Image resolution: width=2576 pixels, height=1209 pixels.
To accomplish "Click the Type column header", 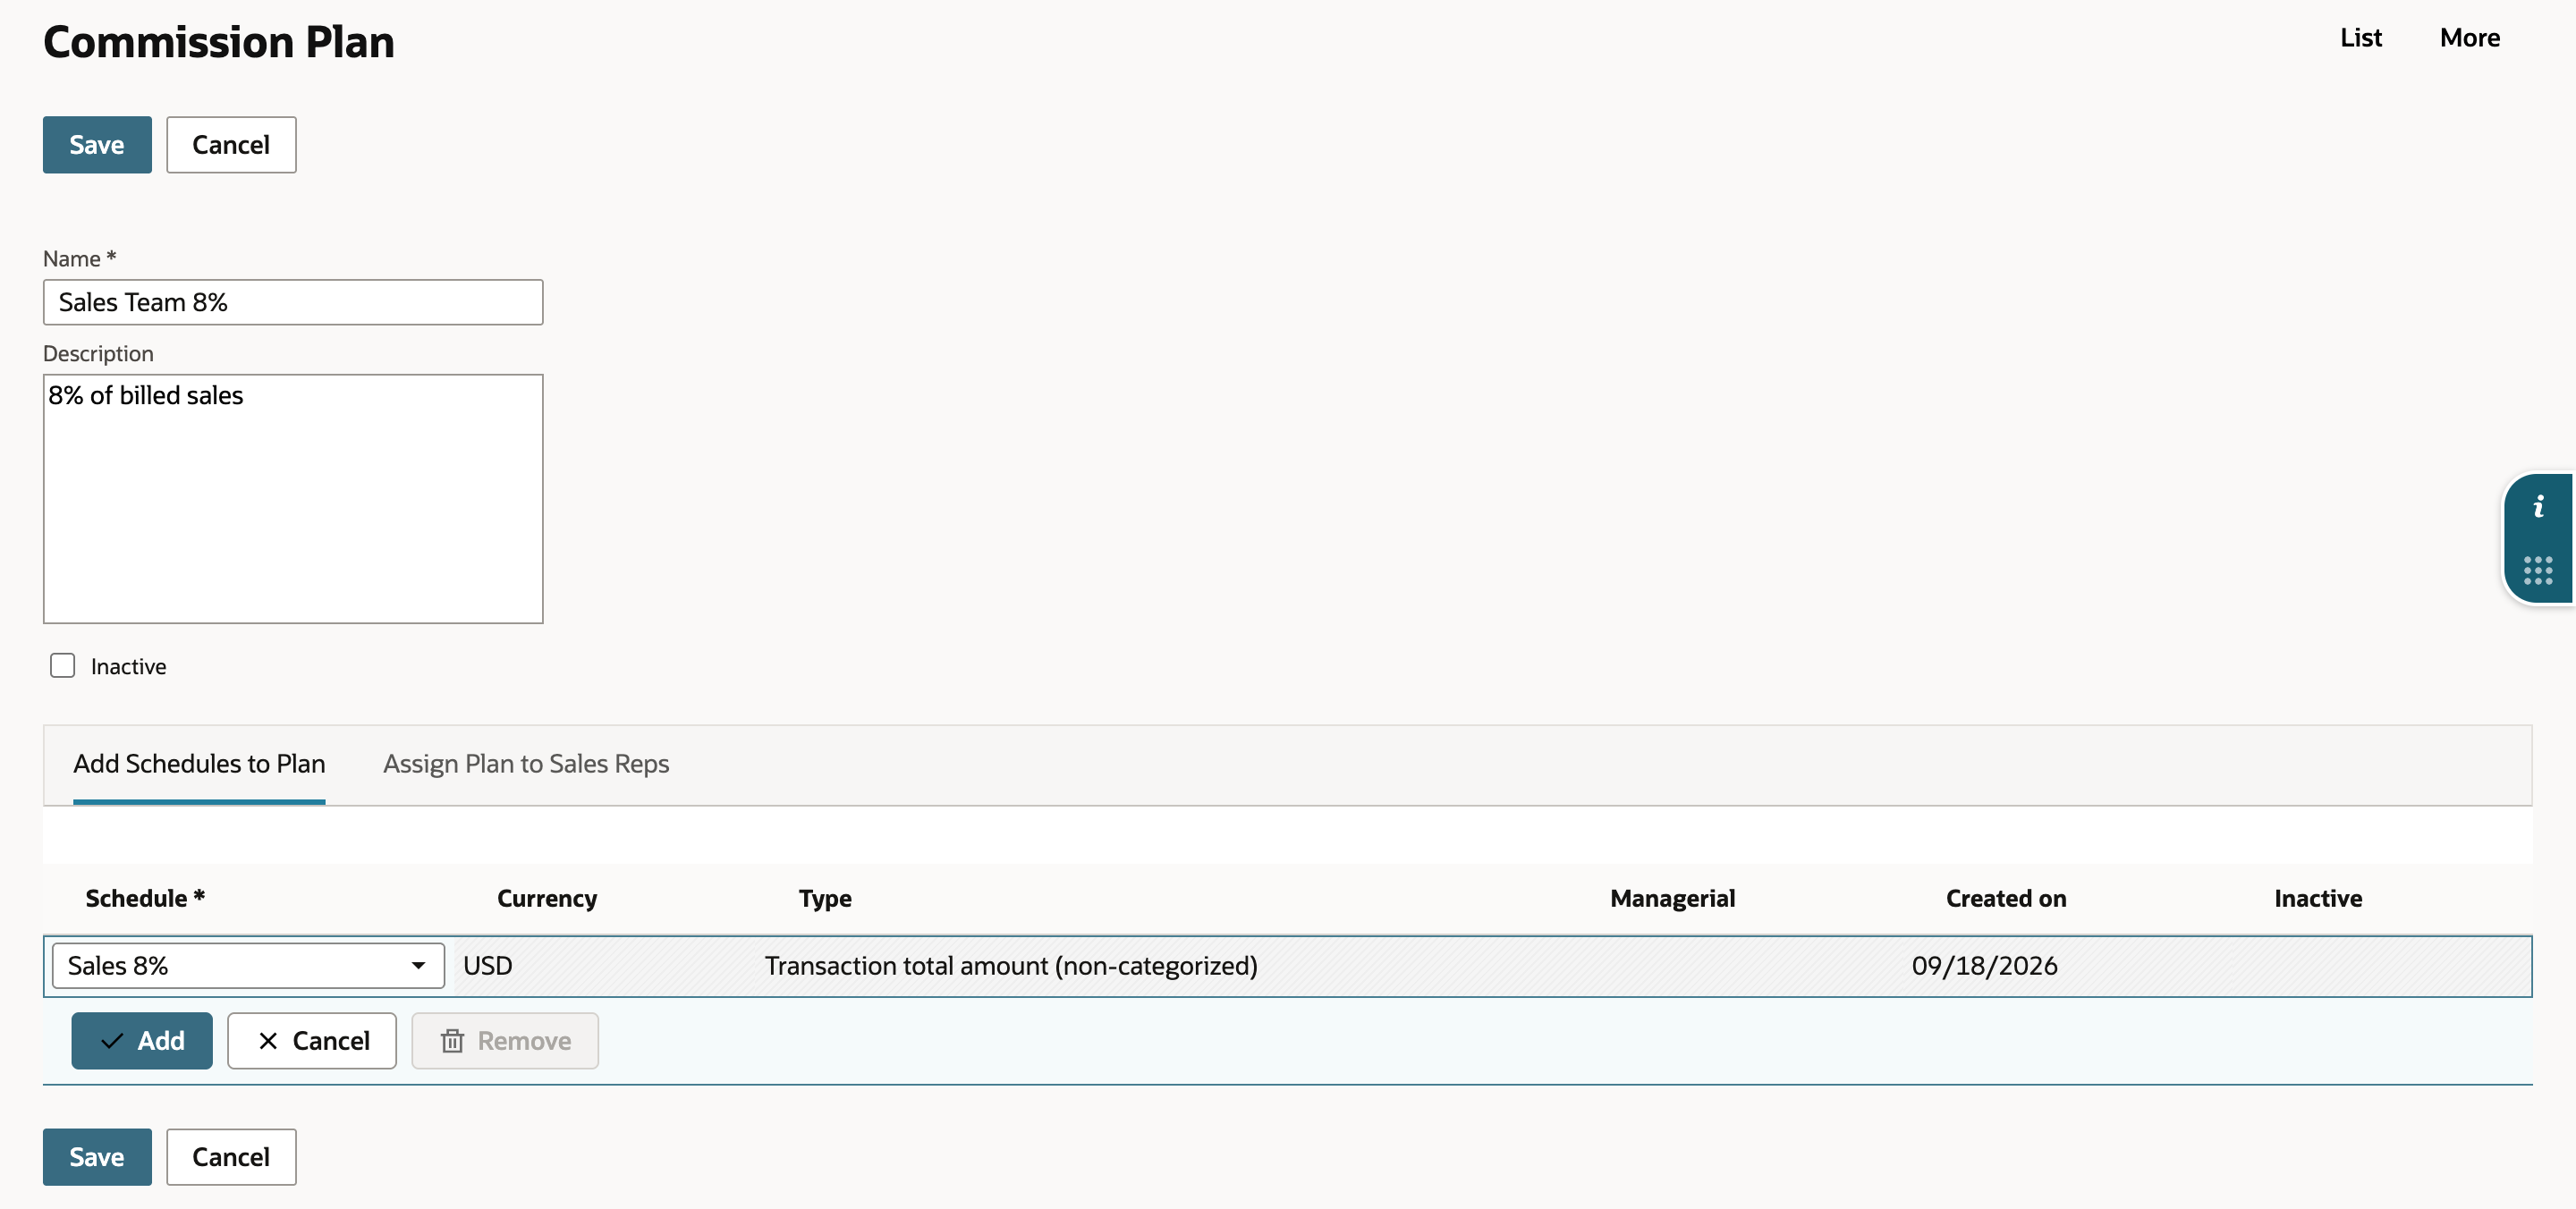I will [825, 899].
